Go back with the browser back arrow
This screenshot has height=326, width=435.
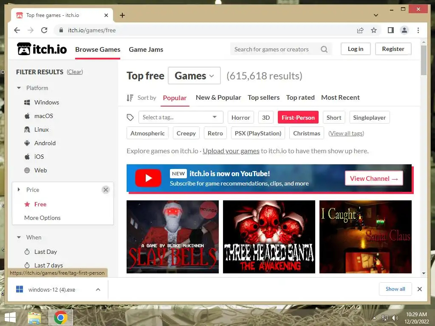click(17, 30)
